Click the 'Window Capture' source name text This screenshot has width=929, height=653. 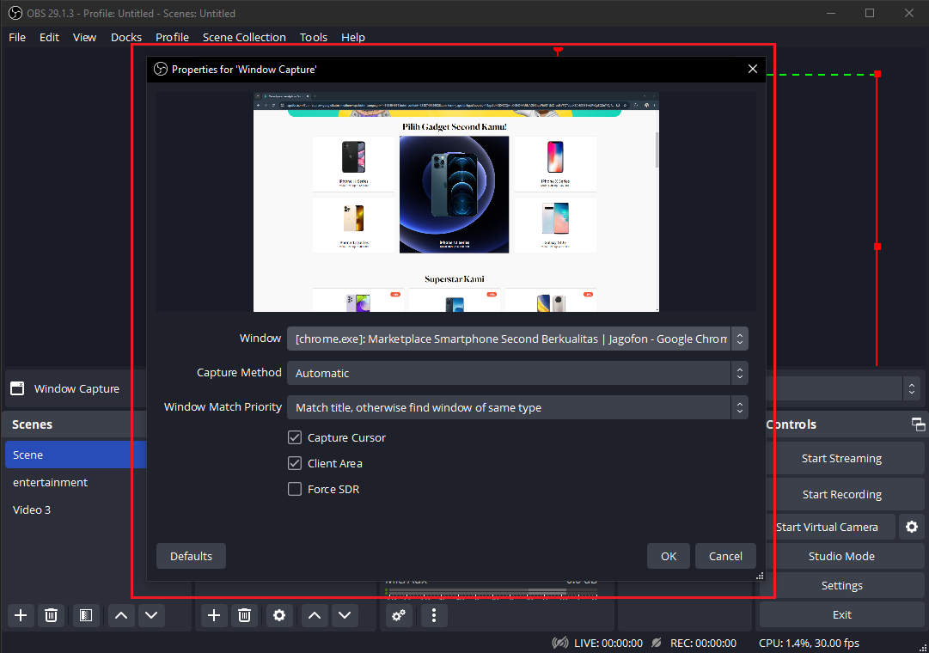point(77,388)
